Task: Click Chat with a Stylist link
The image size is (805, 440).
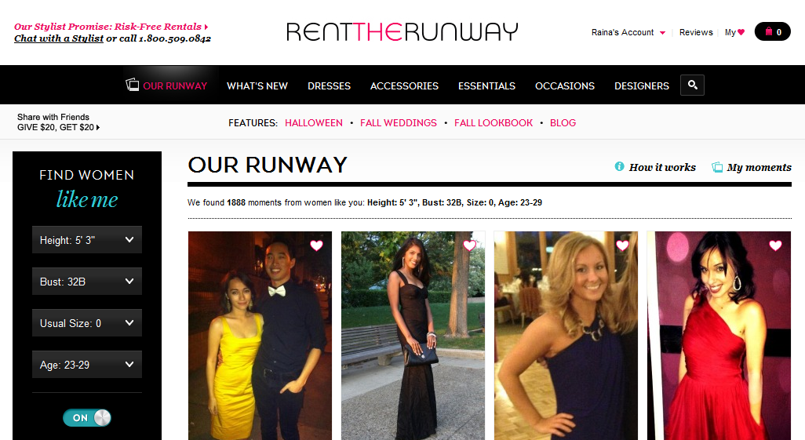Action: click(x=59, y=38)
